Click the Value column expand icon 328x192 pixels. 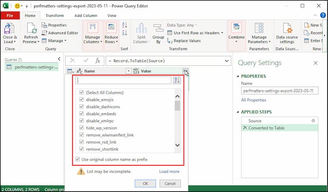(185, 71)
